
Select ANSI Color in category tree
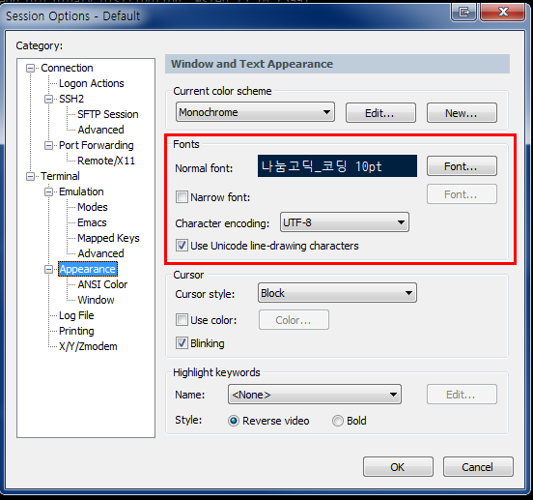click(x=102, y=284)
